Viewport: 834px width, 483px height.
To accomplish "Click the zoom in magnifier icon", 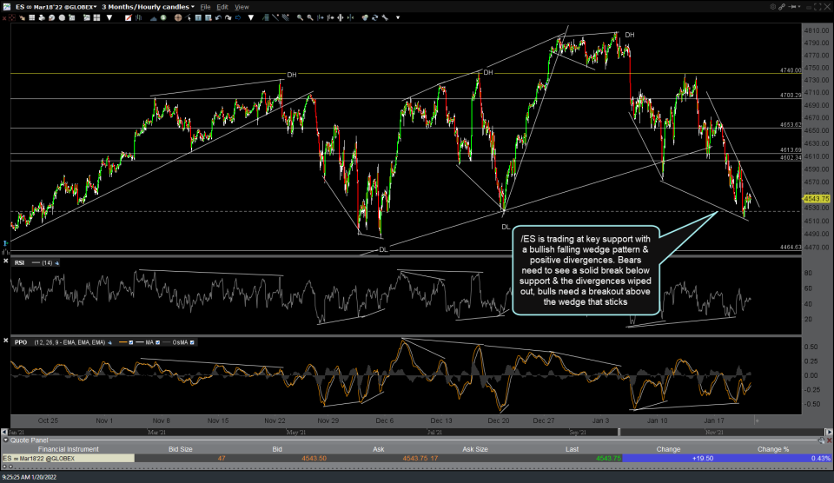I will click(x=300, y=17).
